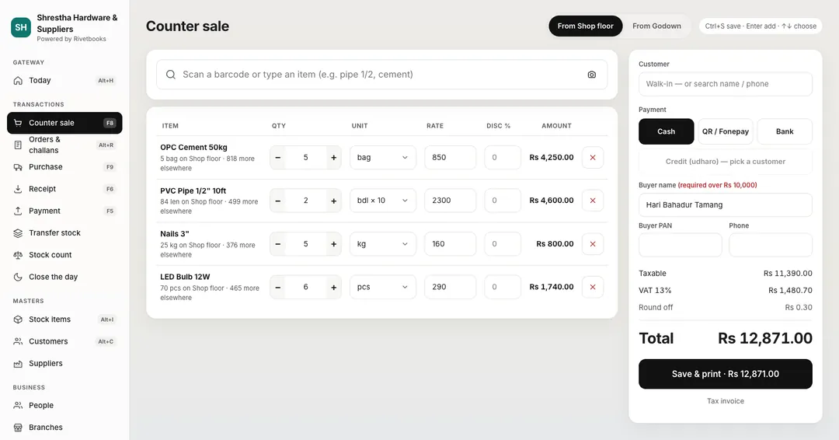Click the store icon beside Branches
Image resolution: width=839 pixels, height=440 pixels.
tap(18, 427)
